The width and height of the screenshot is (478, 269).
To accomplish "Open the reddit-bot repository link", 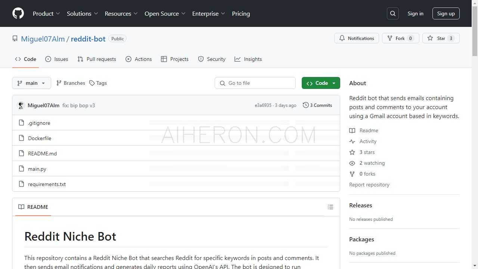I will click(x=88, y=39).
